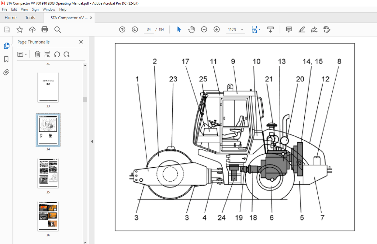Open the Attachments panel

6,72
